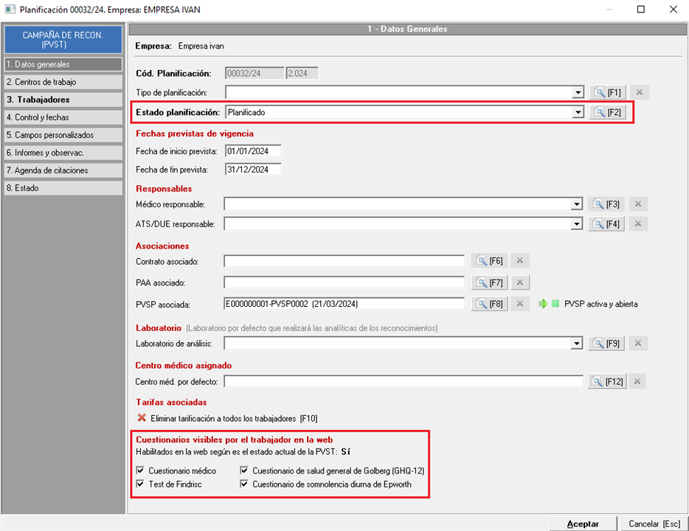Click the F6 search for Contrato asociado
The image size is (689, 531).
[x=490, y=261]
